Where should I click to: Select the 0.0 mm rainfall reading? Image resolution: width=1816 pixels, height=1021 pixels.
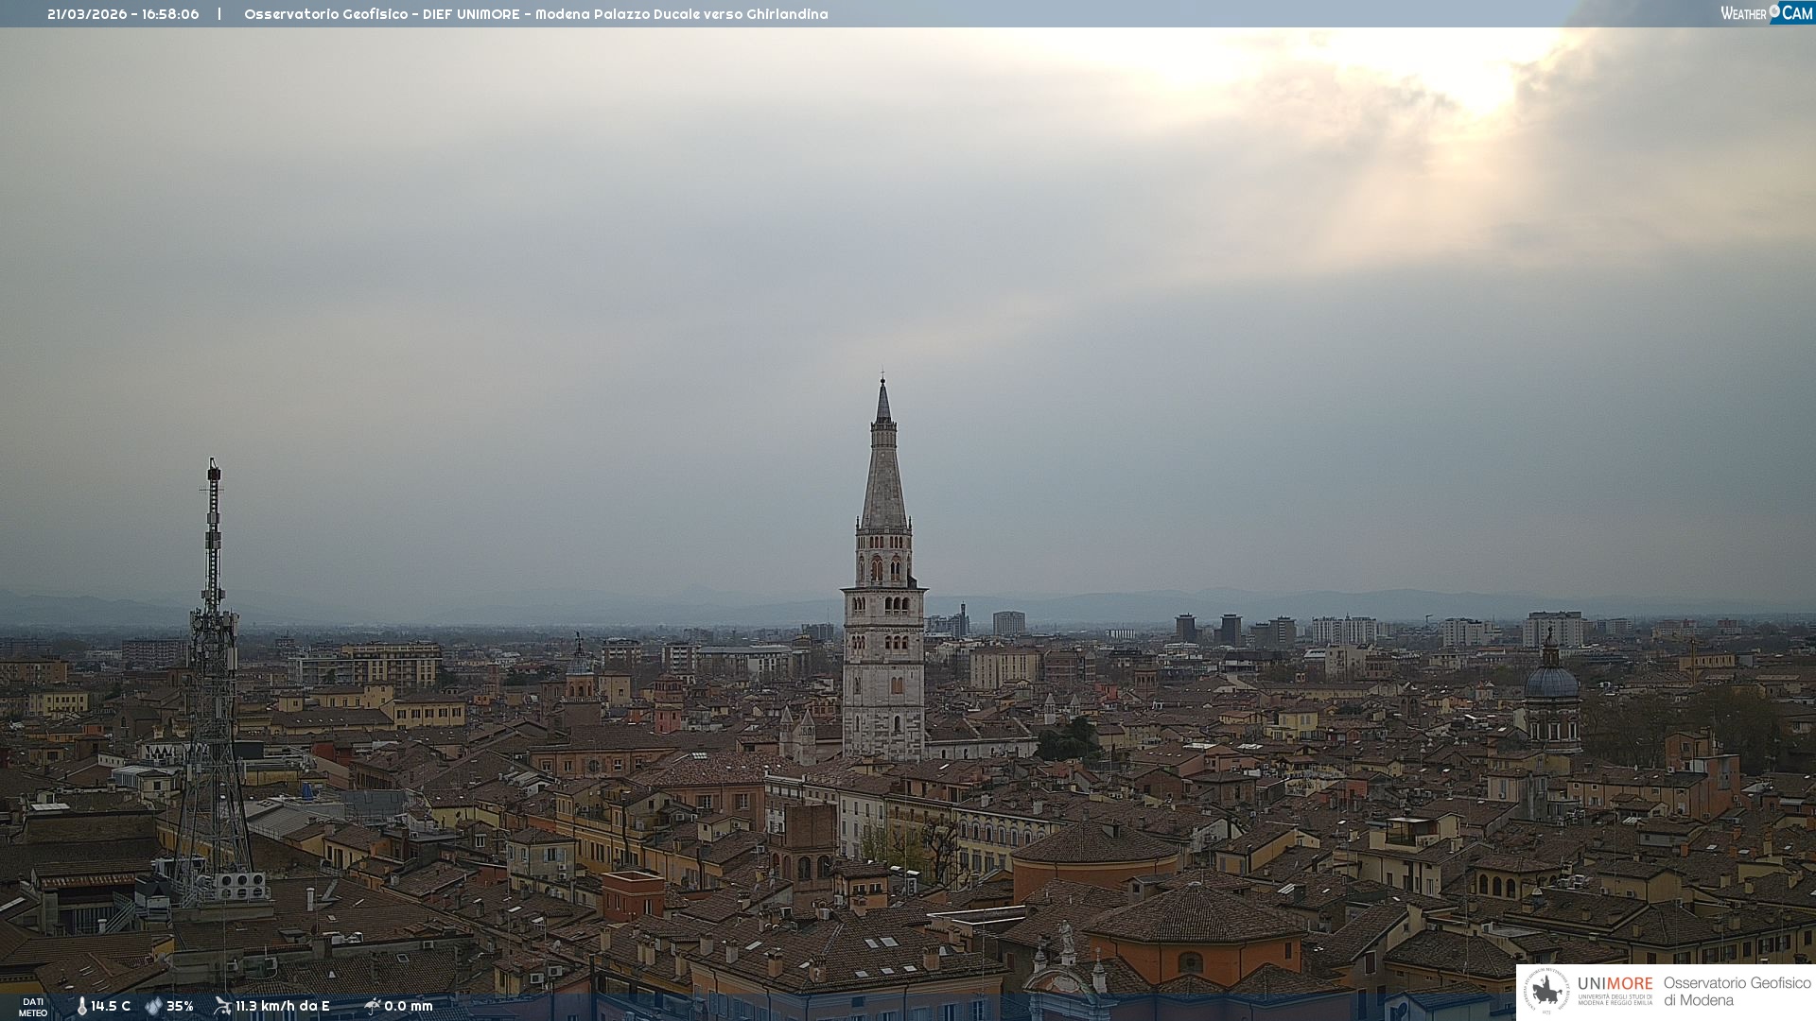[408, 1006]
